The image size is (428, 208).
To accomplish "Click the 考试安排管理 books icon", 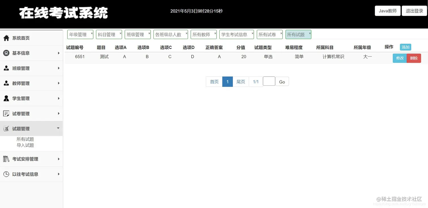I will (x=7, y=159).
